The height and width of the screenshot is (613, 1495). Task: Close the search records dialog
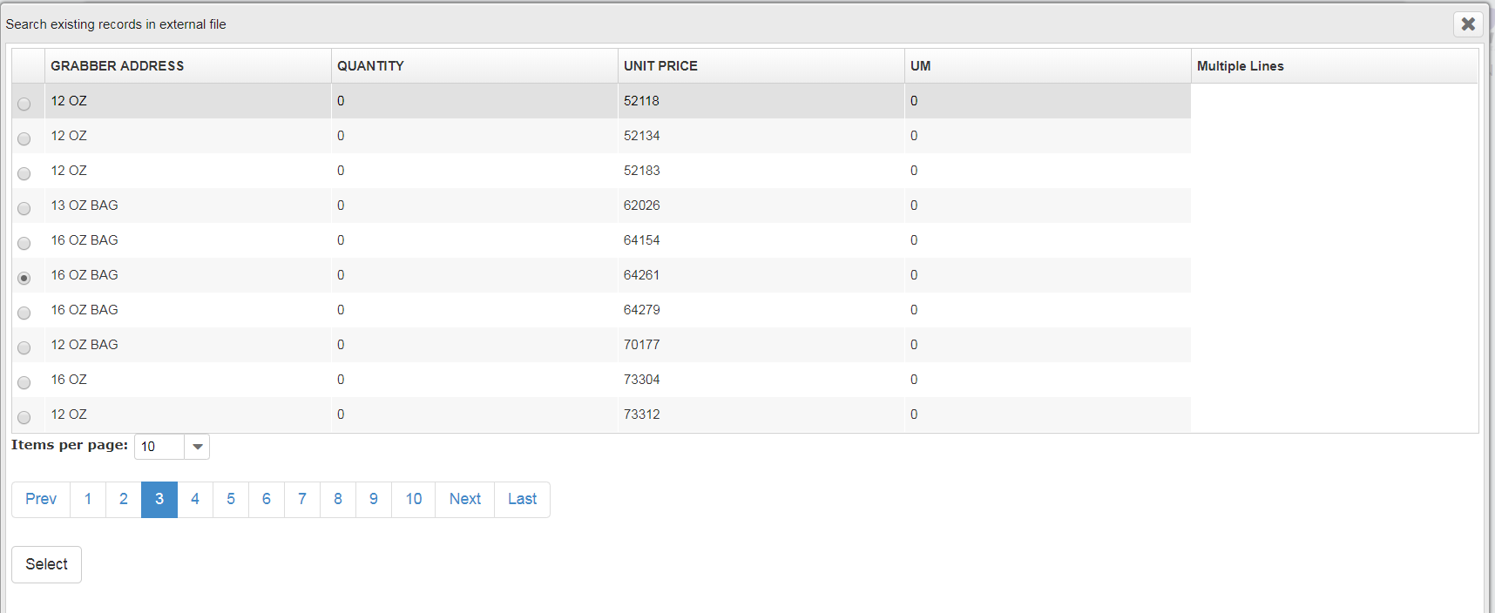click(1468, 24)
